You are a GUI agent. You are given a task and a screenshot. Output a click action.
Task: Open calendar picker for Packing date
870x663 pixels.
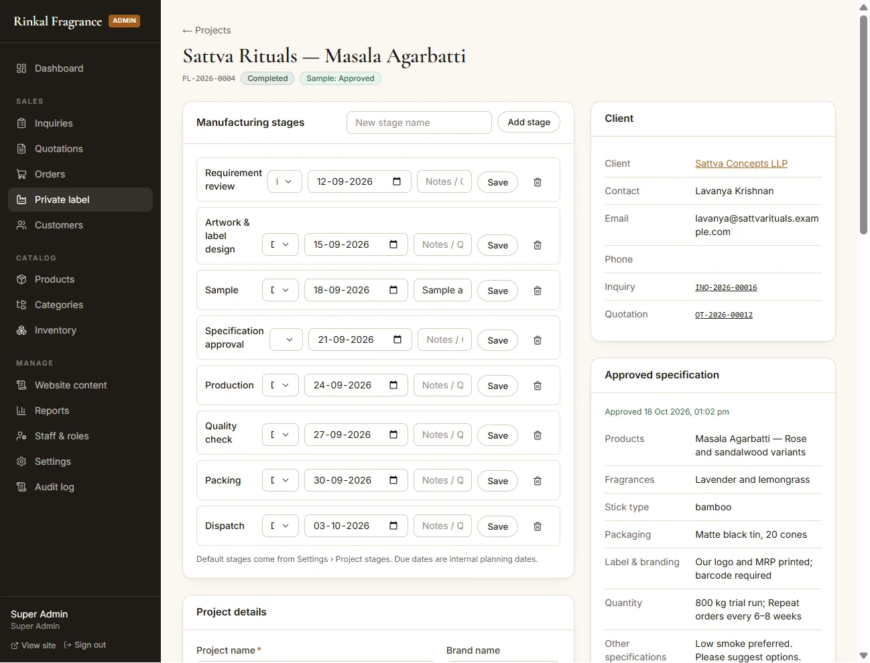point(393,480)
